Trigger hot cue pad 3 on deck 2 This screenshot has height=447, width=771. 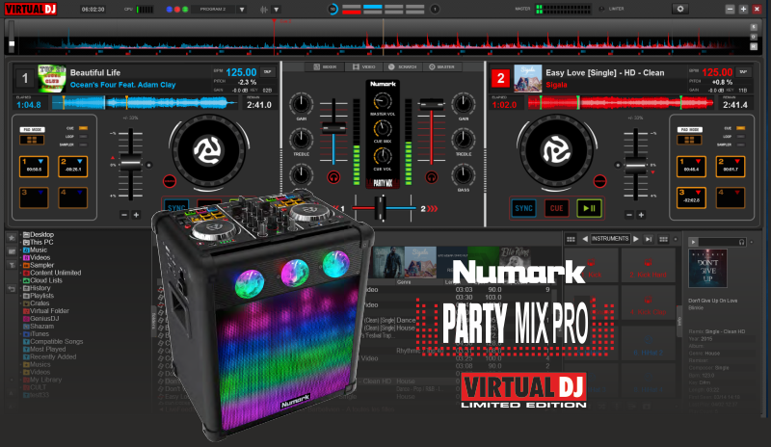coord(691,198)
